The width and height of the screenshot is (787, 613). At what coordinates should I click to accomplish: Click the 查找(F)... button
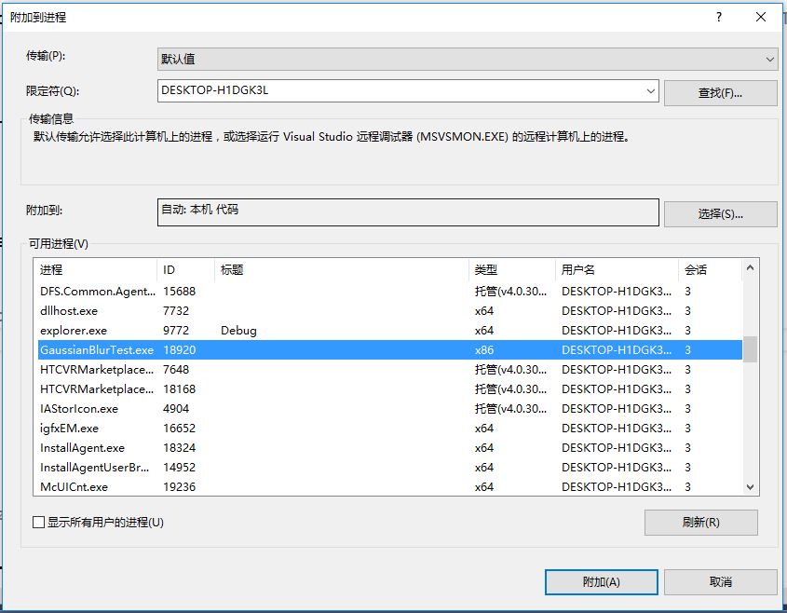pyautogui.click(x=720, y=93)
